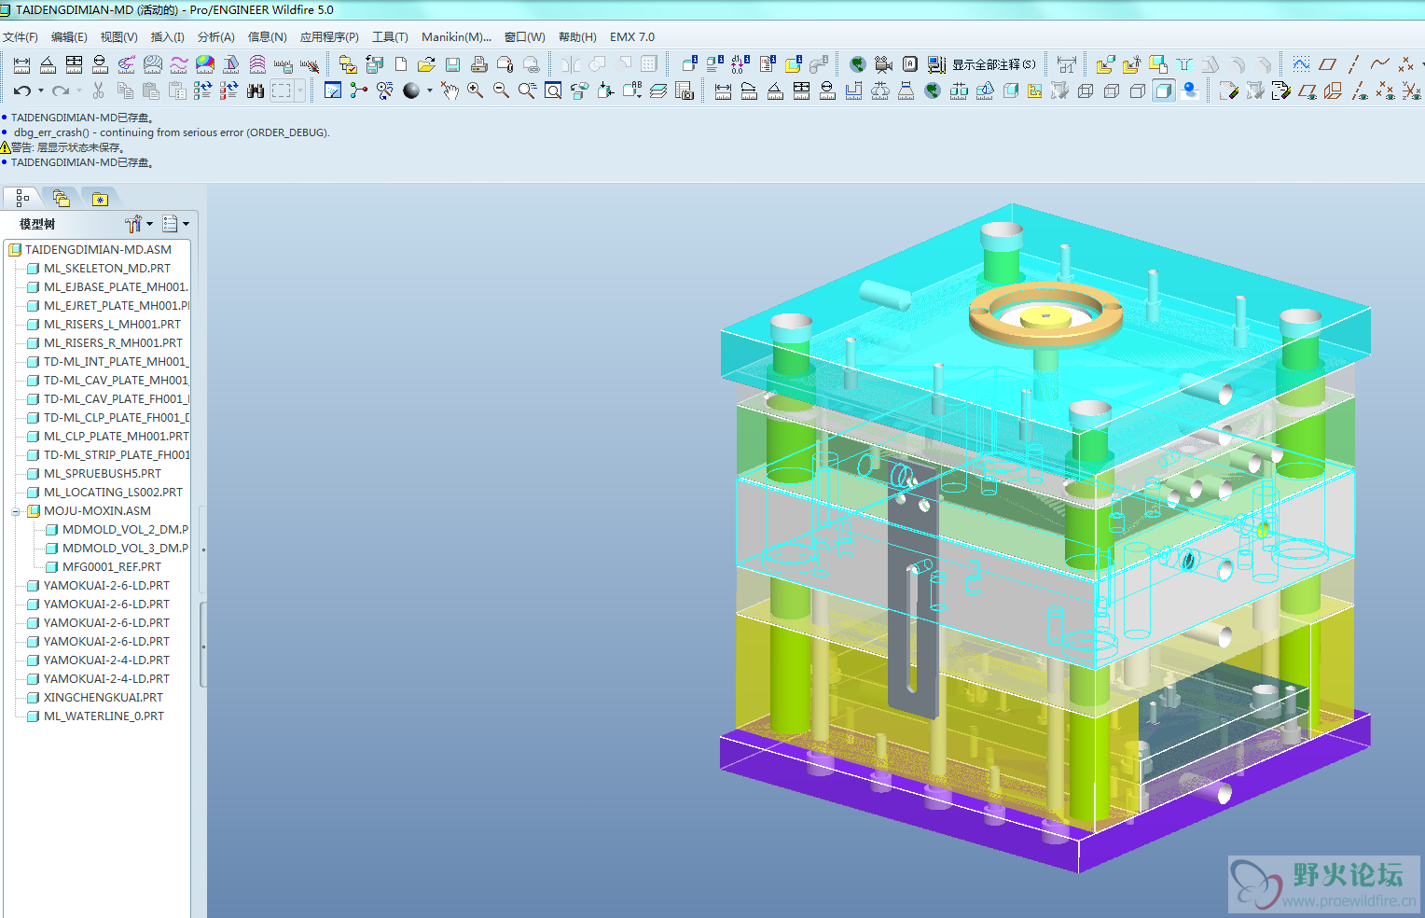Select ML_RISERS_L_MH001.PRT in model tree
This screenshot has height=918, width=1425.
tap(112, 325)
